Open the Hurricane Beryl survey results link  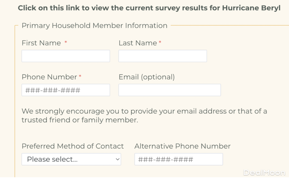149,8
